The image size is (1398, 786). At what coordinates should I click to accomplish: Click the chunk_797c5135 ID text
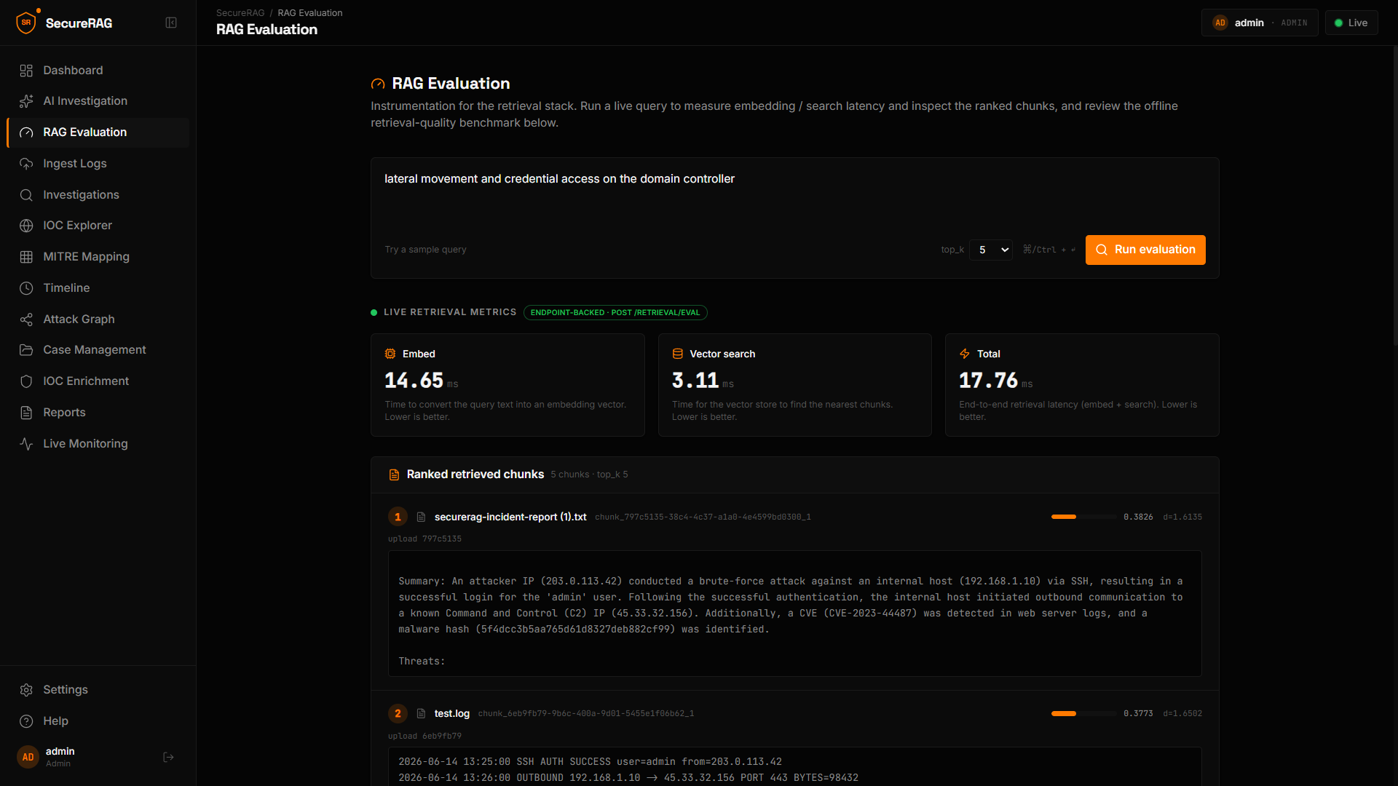[x=703, y=517]
